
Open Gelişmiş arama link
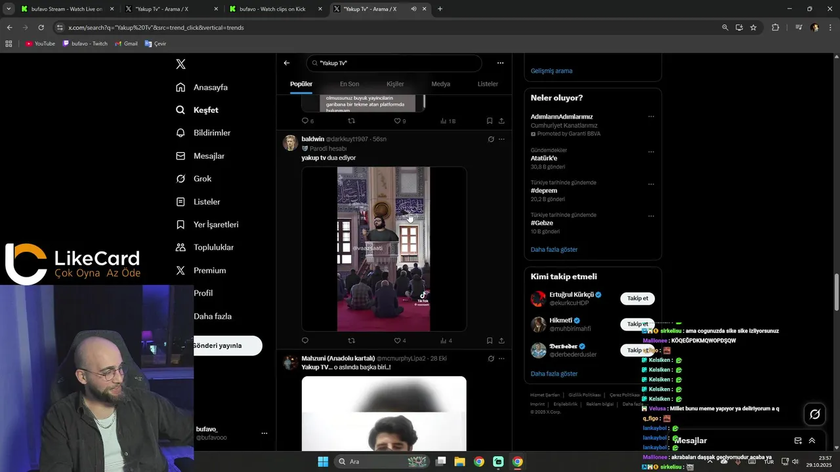(x=551, y=71)
